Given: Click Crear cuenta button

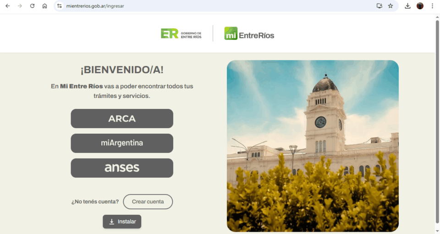Looking at the screenshot, I should pyautogui.click(x=148, y=202).
